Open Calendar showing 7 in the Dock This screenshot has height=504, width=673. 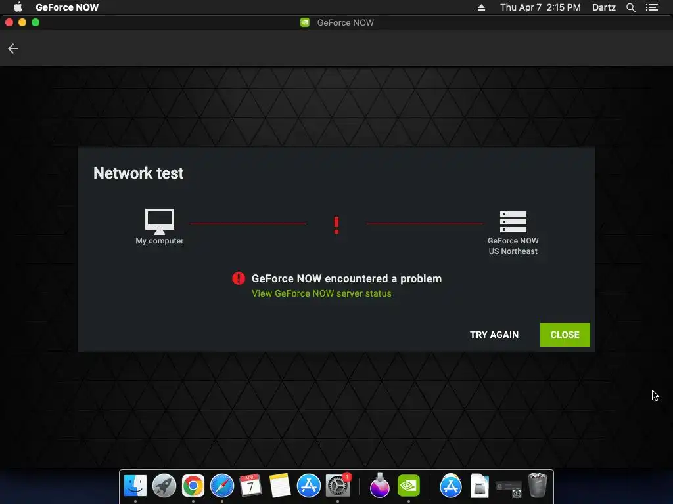click(x=250, y=486)
